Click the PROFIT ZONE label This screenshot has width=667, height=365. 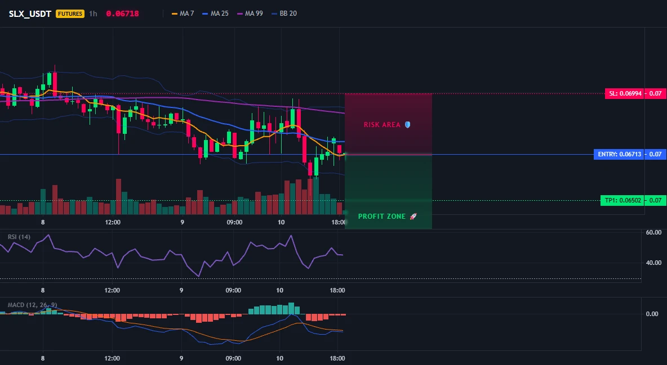tap(382, 217)
